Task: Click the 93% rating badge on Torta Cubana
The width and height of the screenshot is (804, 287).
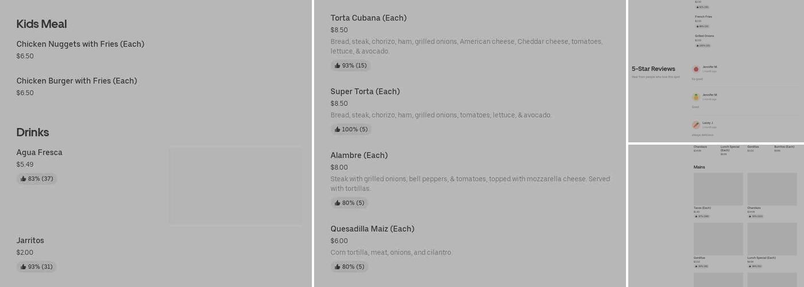Action: (350, 65)
